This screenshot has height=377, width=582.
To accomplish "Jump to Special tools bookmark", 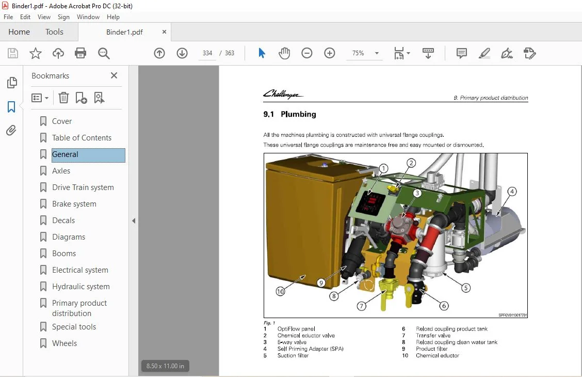I will [74, 327].
